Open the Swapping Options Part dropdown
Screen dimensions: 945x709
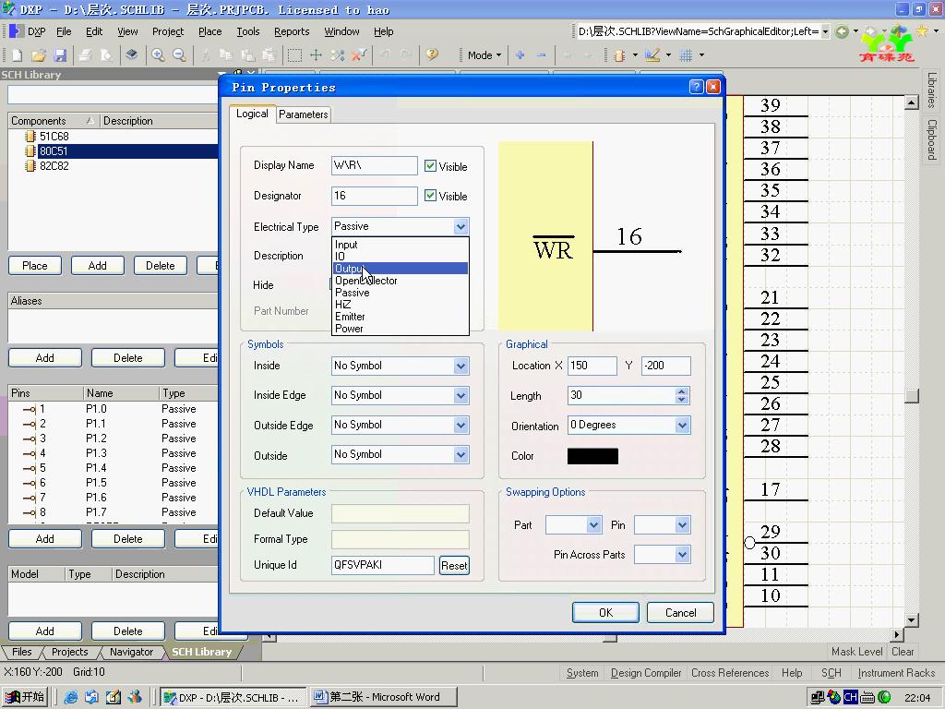[x=594, y=525]
